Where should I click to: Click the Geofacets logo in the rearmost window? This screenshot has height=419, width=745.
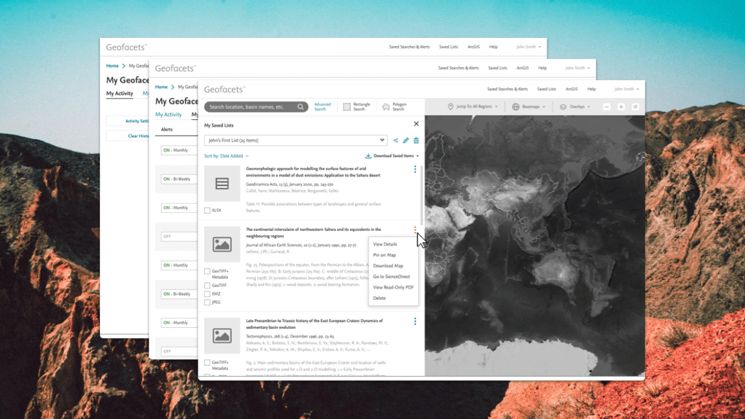point(127,47)
